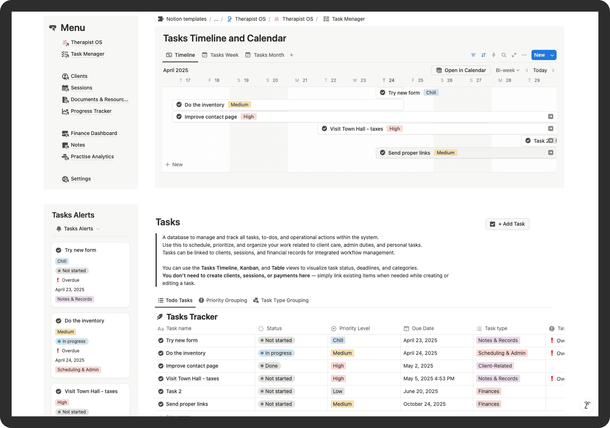Screen dimensions: 610x428
Task: Open the lightning automations icon
Action: (494, 55)
